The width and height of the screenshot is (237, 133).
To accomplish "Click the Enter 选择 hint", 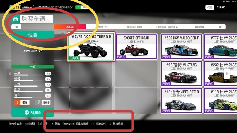I will [16, 124].
